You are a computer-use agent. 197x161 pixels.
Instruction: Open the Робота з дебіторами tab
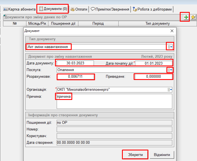pyautogui.click(x=152, y=9)
